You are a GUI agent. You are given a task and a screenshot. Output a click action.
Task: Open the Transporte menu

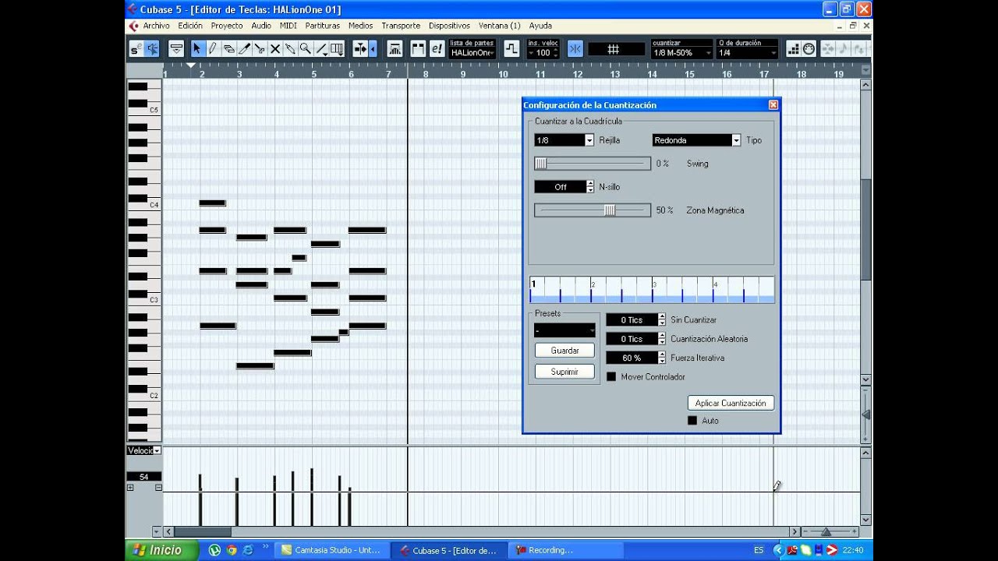coord(401,26)
